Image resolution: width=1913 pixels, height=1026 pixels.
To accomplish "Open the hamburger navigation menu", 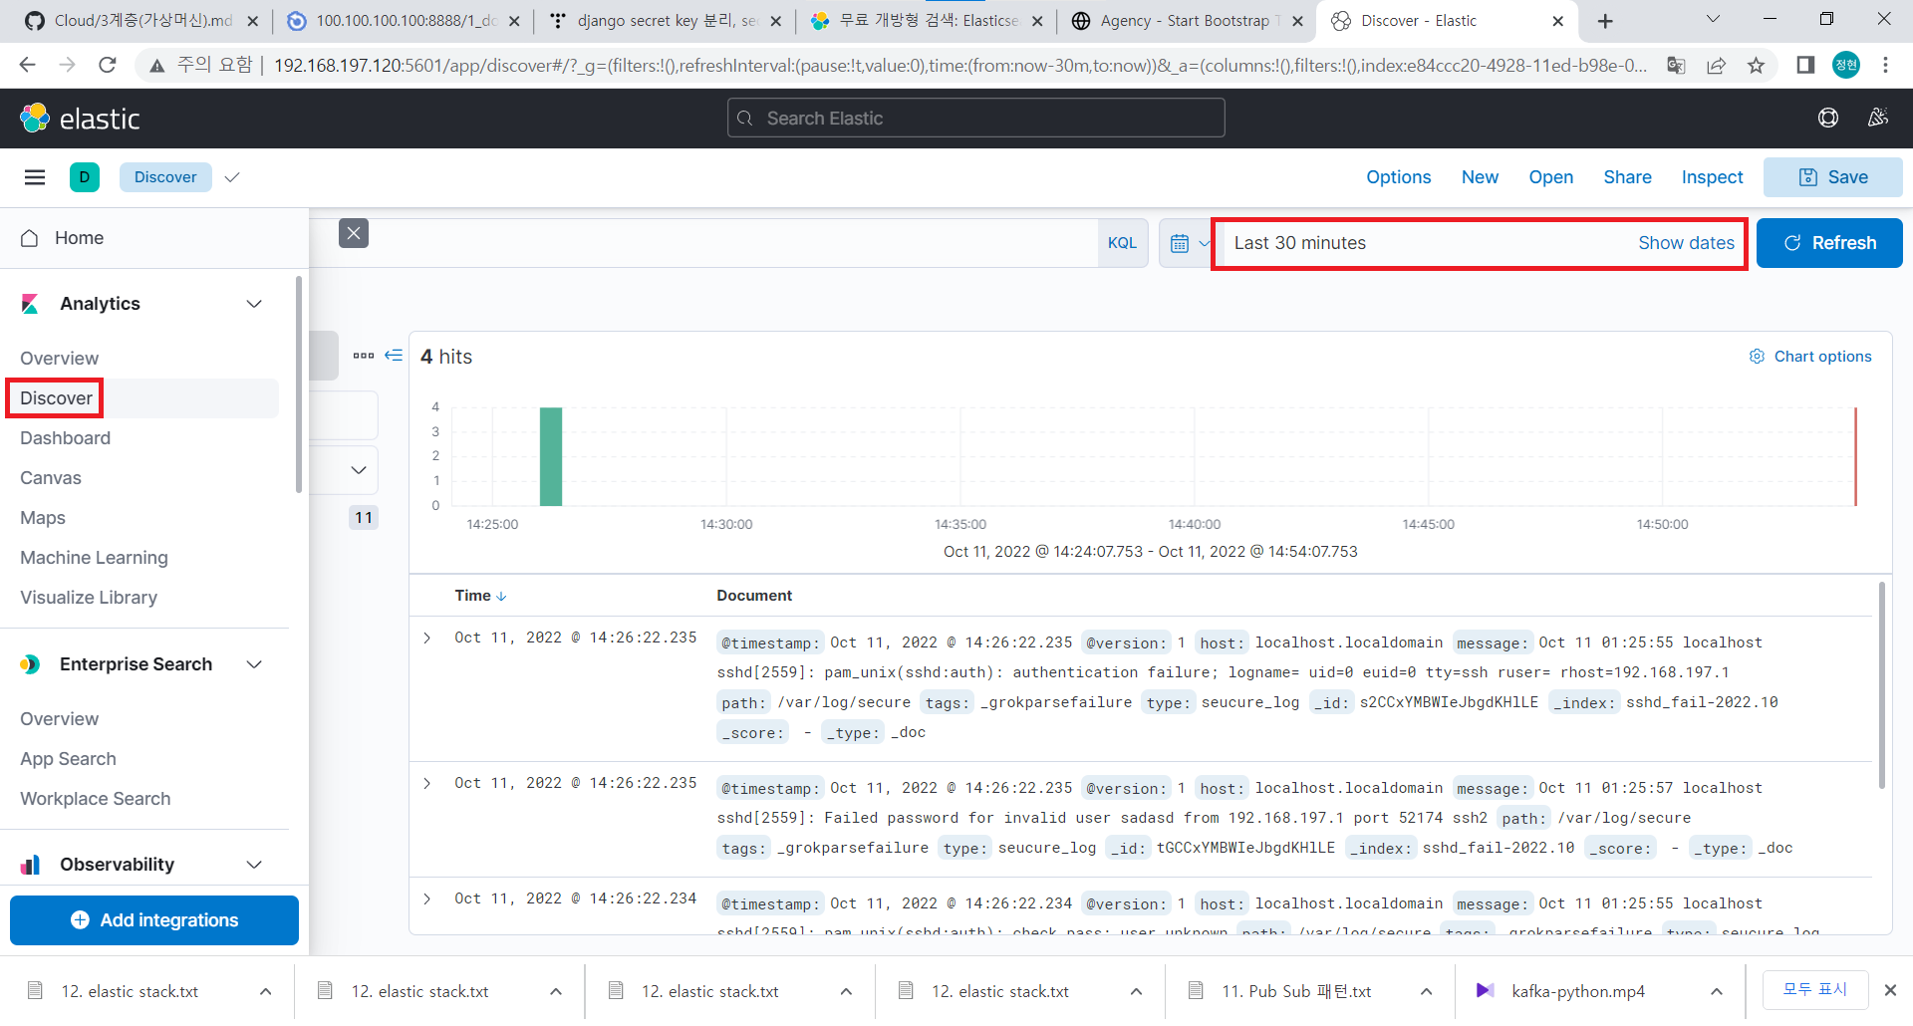I will [35, 177].
